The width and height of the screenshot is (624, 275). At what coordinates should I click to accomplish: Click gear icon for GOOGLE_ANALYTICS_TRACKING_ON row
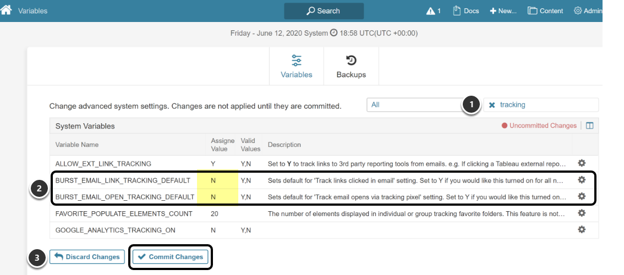point(582,229)
